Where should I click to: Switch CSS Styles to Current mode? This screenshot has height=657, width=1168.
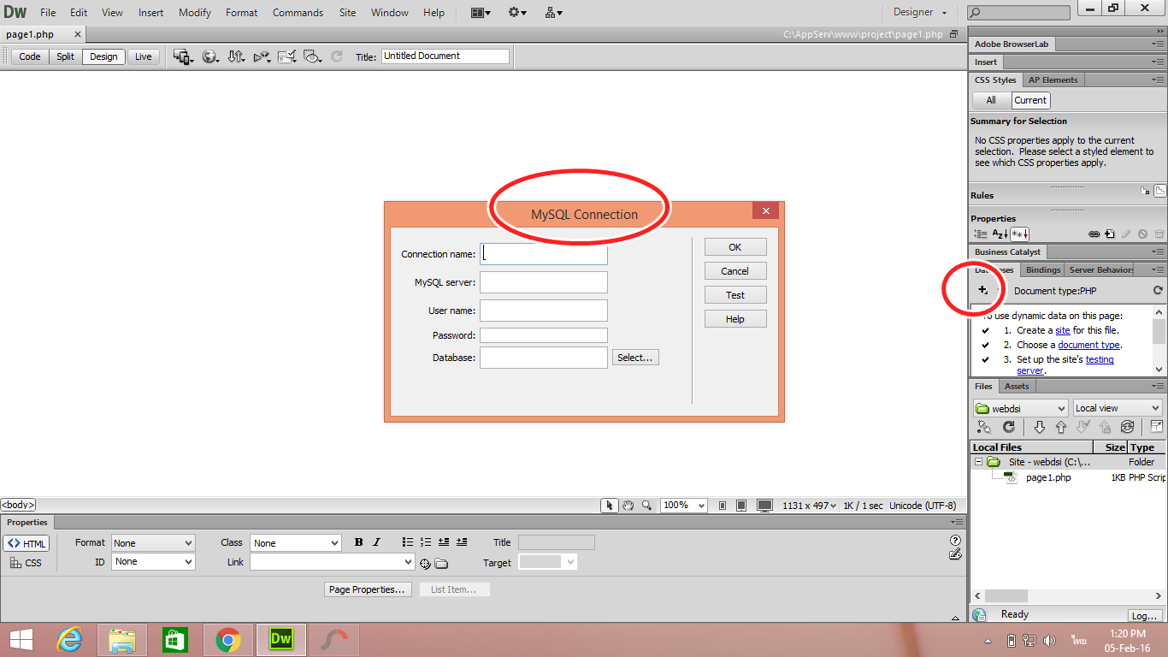click(x=1030, y=100)
